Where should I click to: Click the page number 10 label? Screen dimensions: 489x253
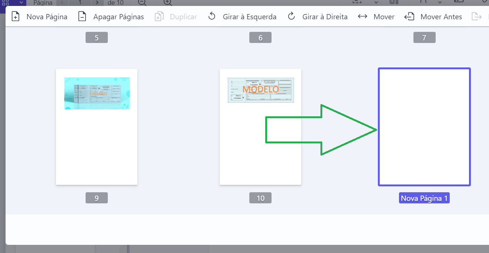coord(260,198)
